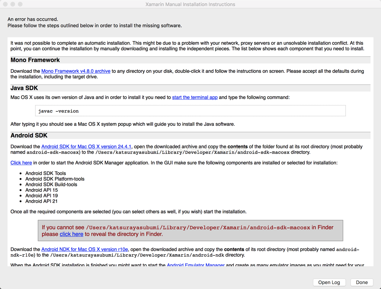The height and width of the screenshot is (289, 381).
Task: Click 'Click here' to start Android SDK Manager
Action: click(21, 163)
